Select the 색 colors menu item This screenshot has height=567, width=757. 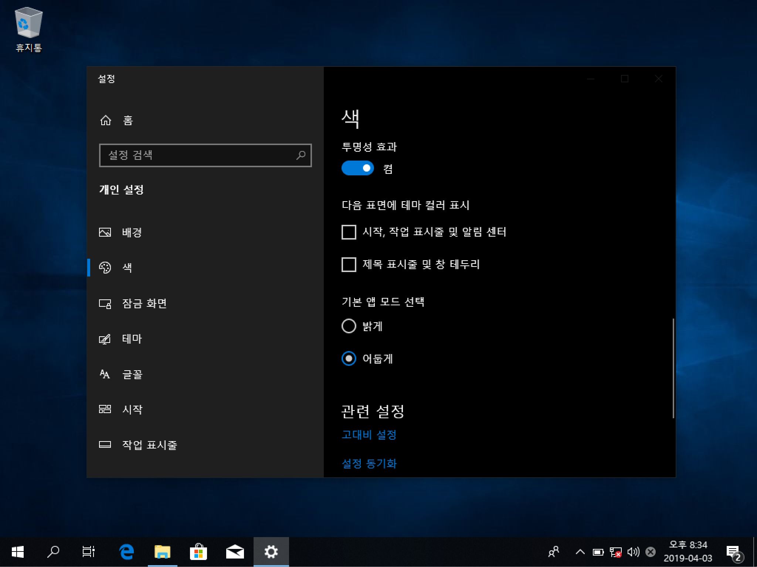(127, 268)
